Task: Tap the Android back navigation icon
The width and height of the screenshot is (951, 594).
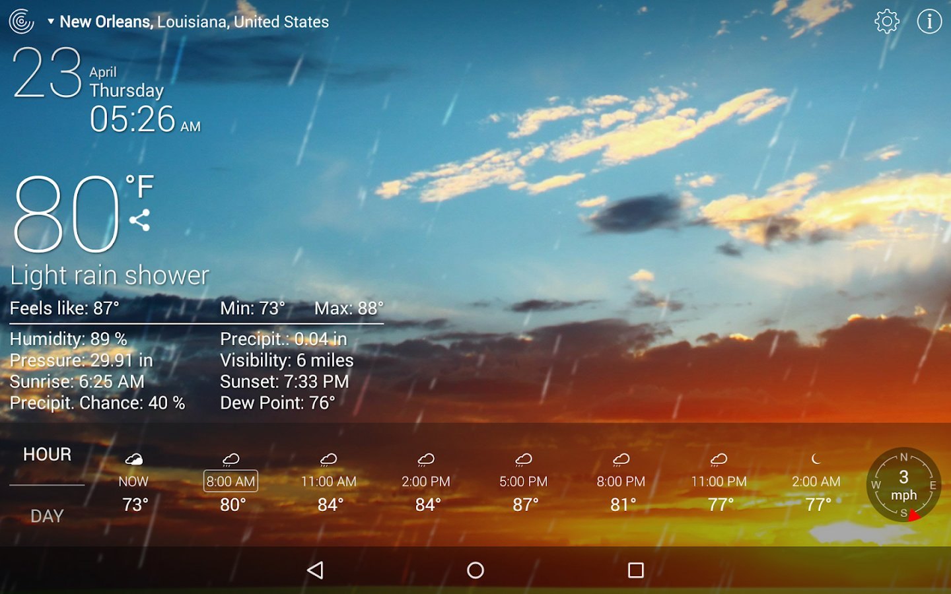Action: coord(316,570)
